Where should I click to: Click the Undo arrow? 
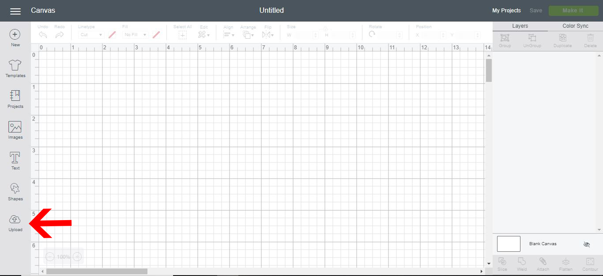point(43,35)
